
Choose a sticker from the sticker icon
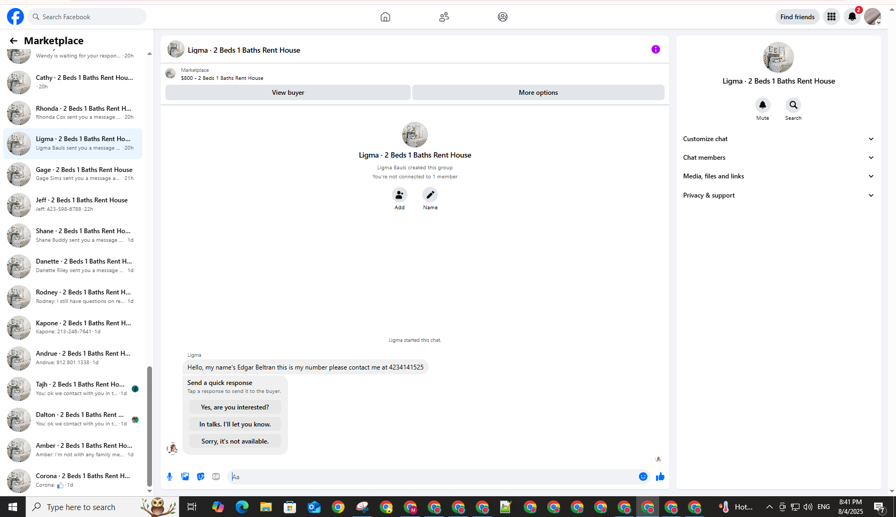pyautogui.click(x=201, y=477)
